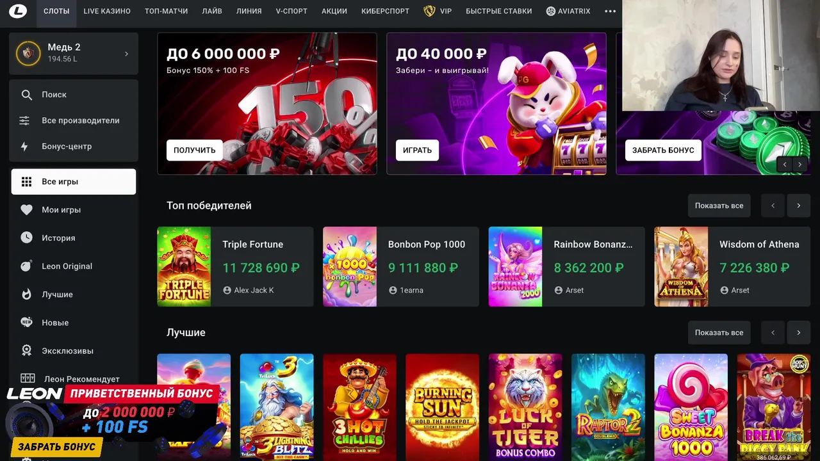
Task: Open Эксклюзивы badge icon
Action: (26, 351)
